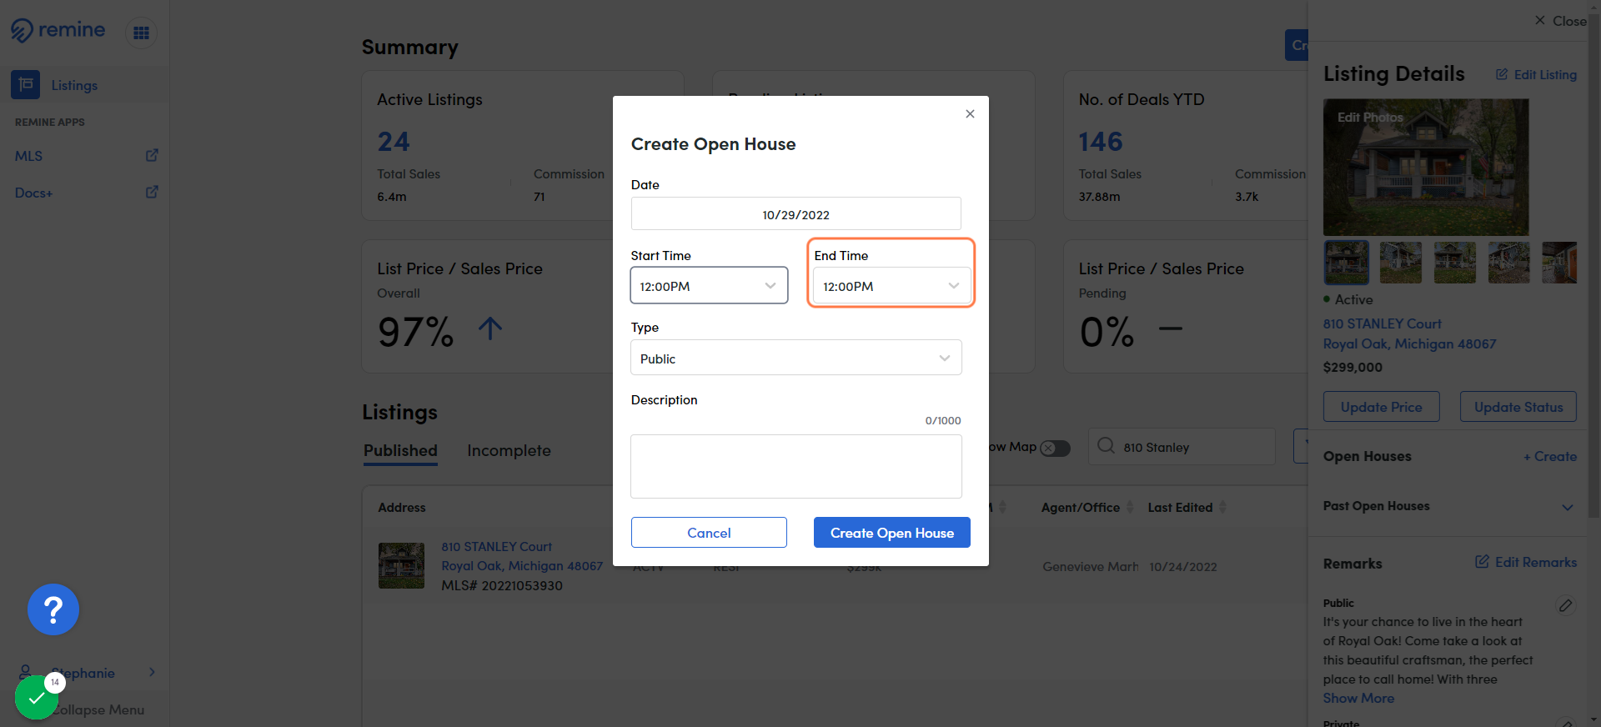Click Show More in remarks

[x=1358, y=698]
